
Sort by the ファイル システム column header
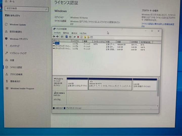coord(99,41)
